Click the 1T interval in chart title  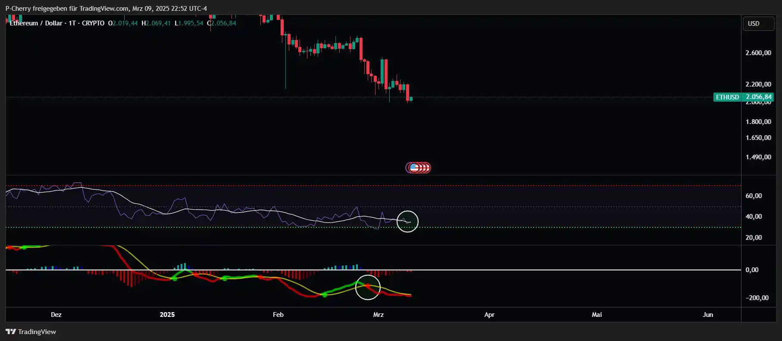coord(72,23)
